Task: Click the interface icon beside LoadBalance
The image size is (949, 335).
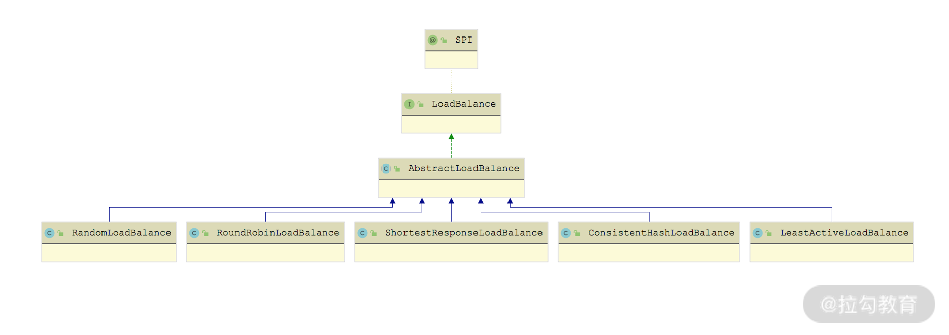Action: pos(409,104)
